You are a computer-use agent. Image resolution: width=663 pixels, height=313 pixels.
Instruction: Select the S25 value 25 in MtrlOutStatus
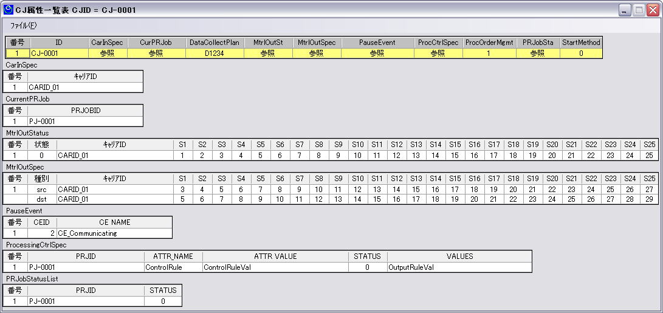point(649,155)
